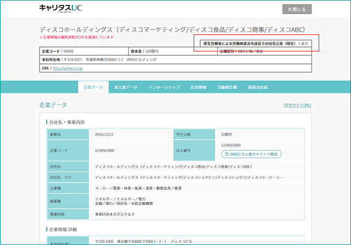Click 国税庁法人番号サイトで確認 button
Image resolution: width=351 pixels, height=245 pixels.
251,154
